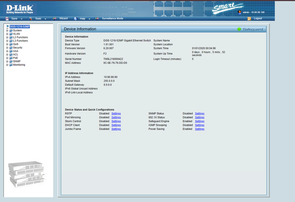Click the green Safeguard status indicator

[x=239, y=29]
